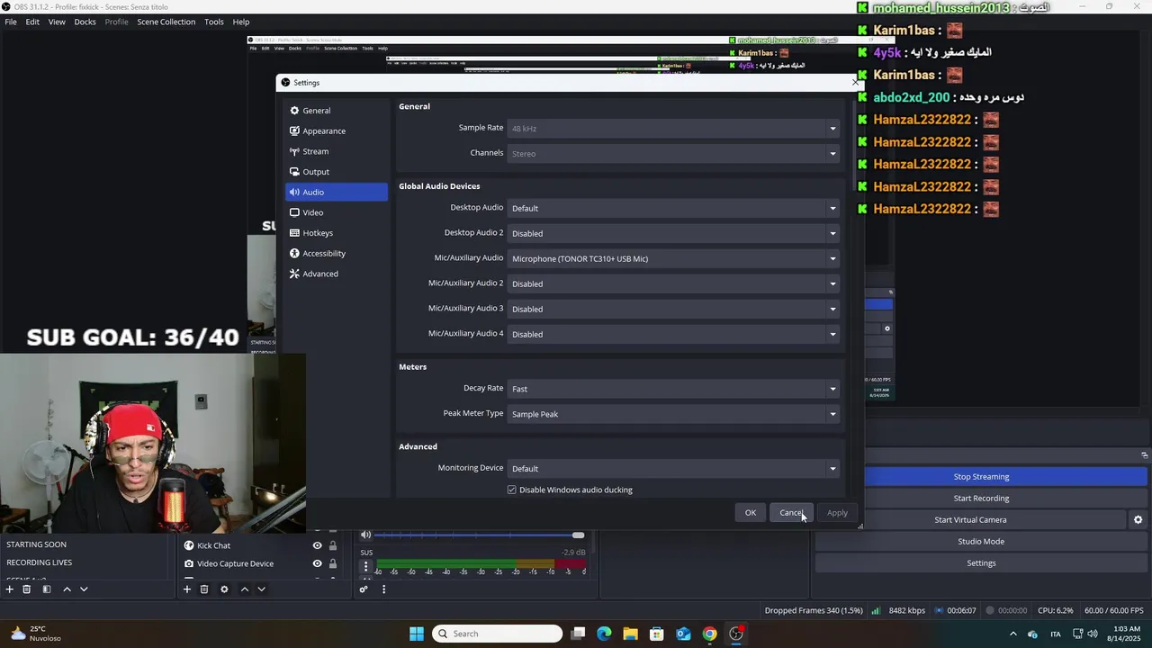
Task: Click Studio Mode button
Action: point(981,542)
